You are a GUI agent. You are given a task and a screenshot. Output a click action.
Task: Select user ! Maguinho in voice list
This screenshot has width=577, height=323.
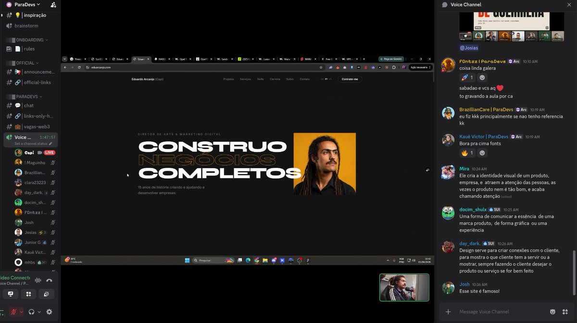click(x=35, y=162)
